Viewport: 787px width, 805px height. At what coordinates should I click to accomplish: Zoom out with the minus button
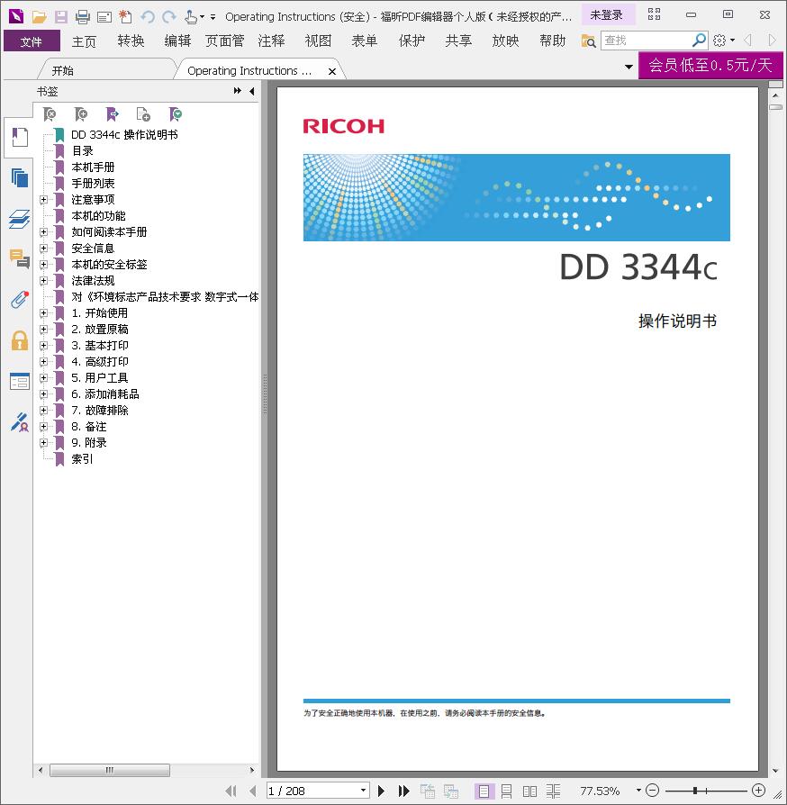653,791
